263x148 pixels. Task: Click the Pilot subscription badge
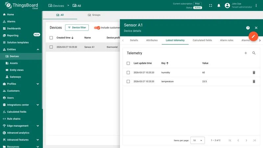[197, 4]
